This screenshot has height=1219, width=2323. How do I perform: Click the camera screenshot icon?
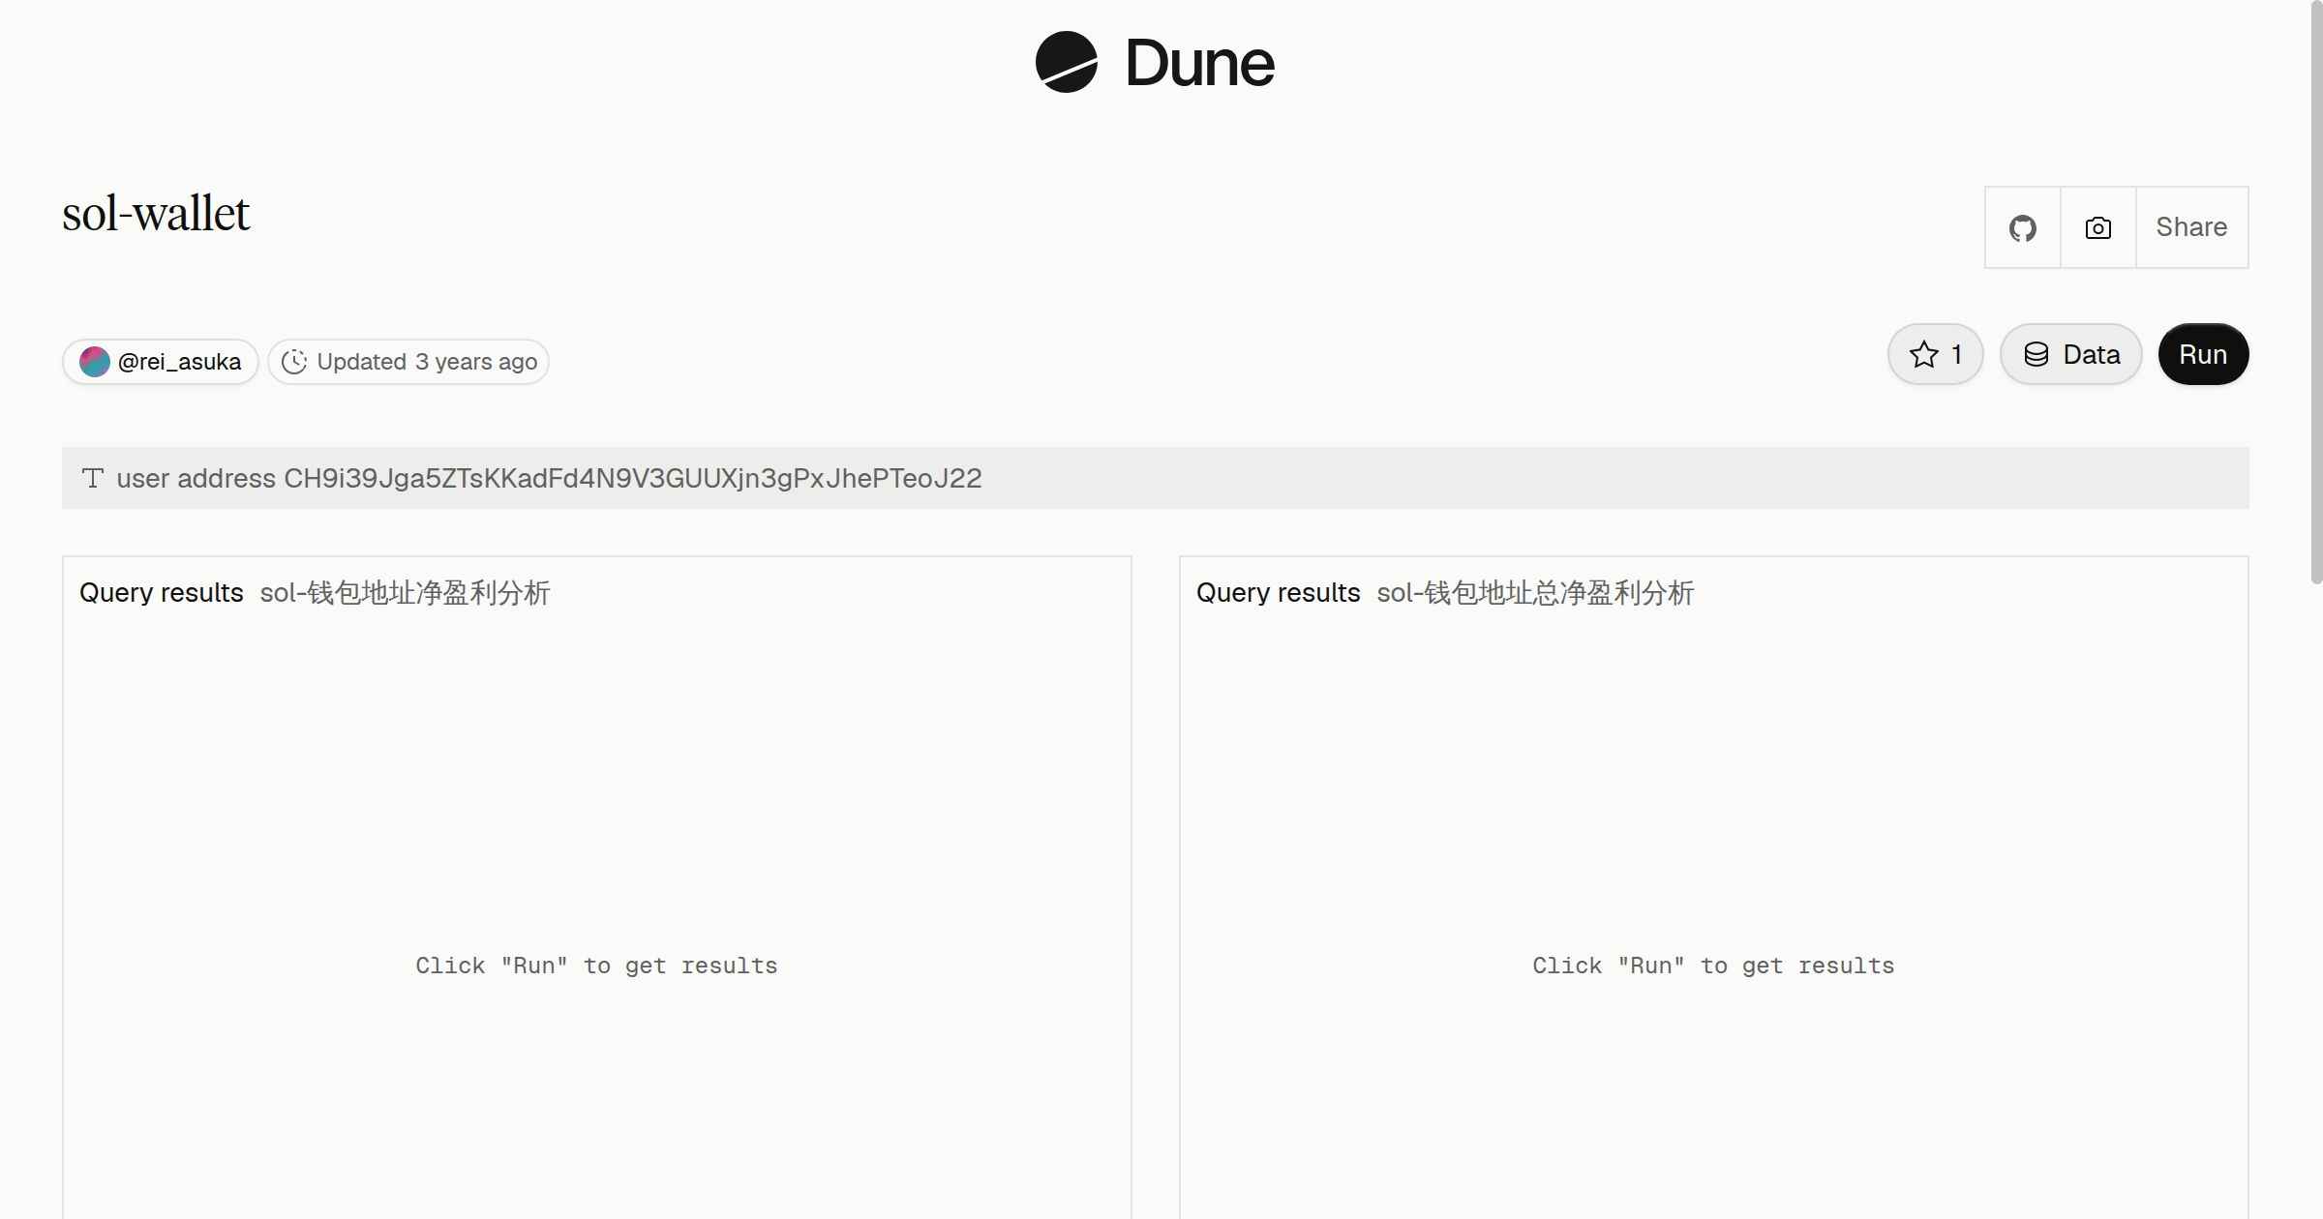2098,227
